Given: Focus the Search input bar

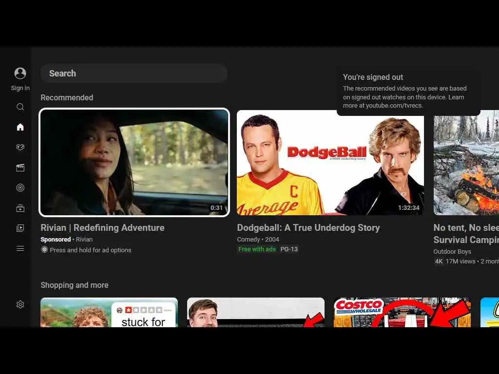Looking at the screenshot, I should (134, 73).
